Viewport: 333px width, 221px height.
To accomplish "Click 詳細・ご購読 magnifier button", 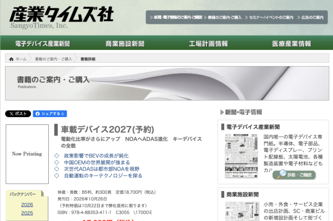I will pyautogui.click(x=294, y=175).
